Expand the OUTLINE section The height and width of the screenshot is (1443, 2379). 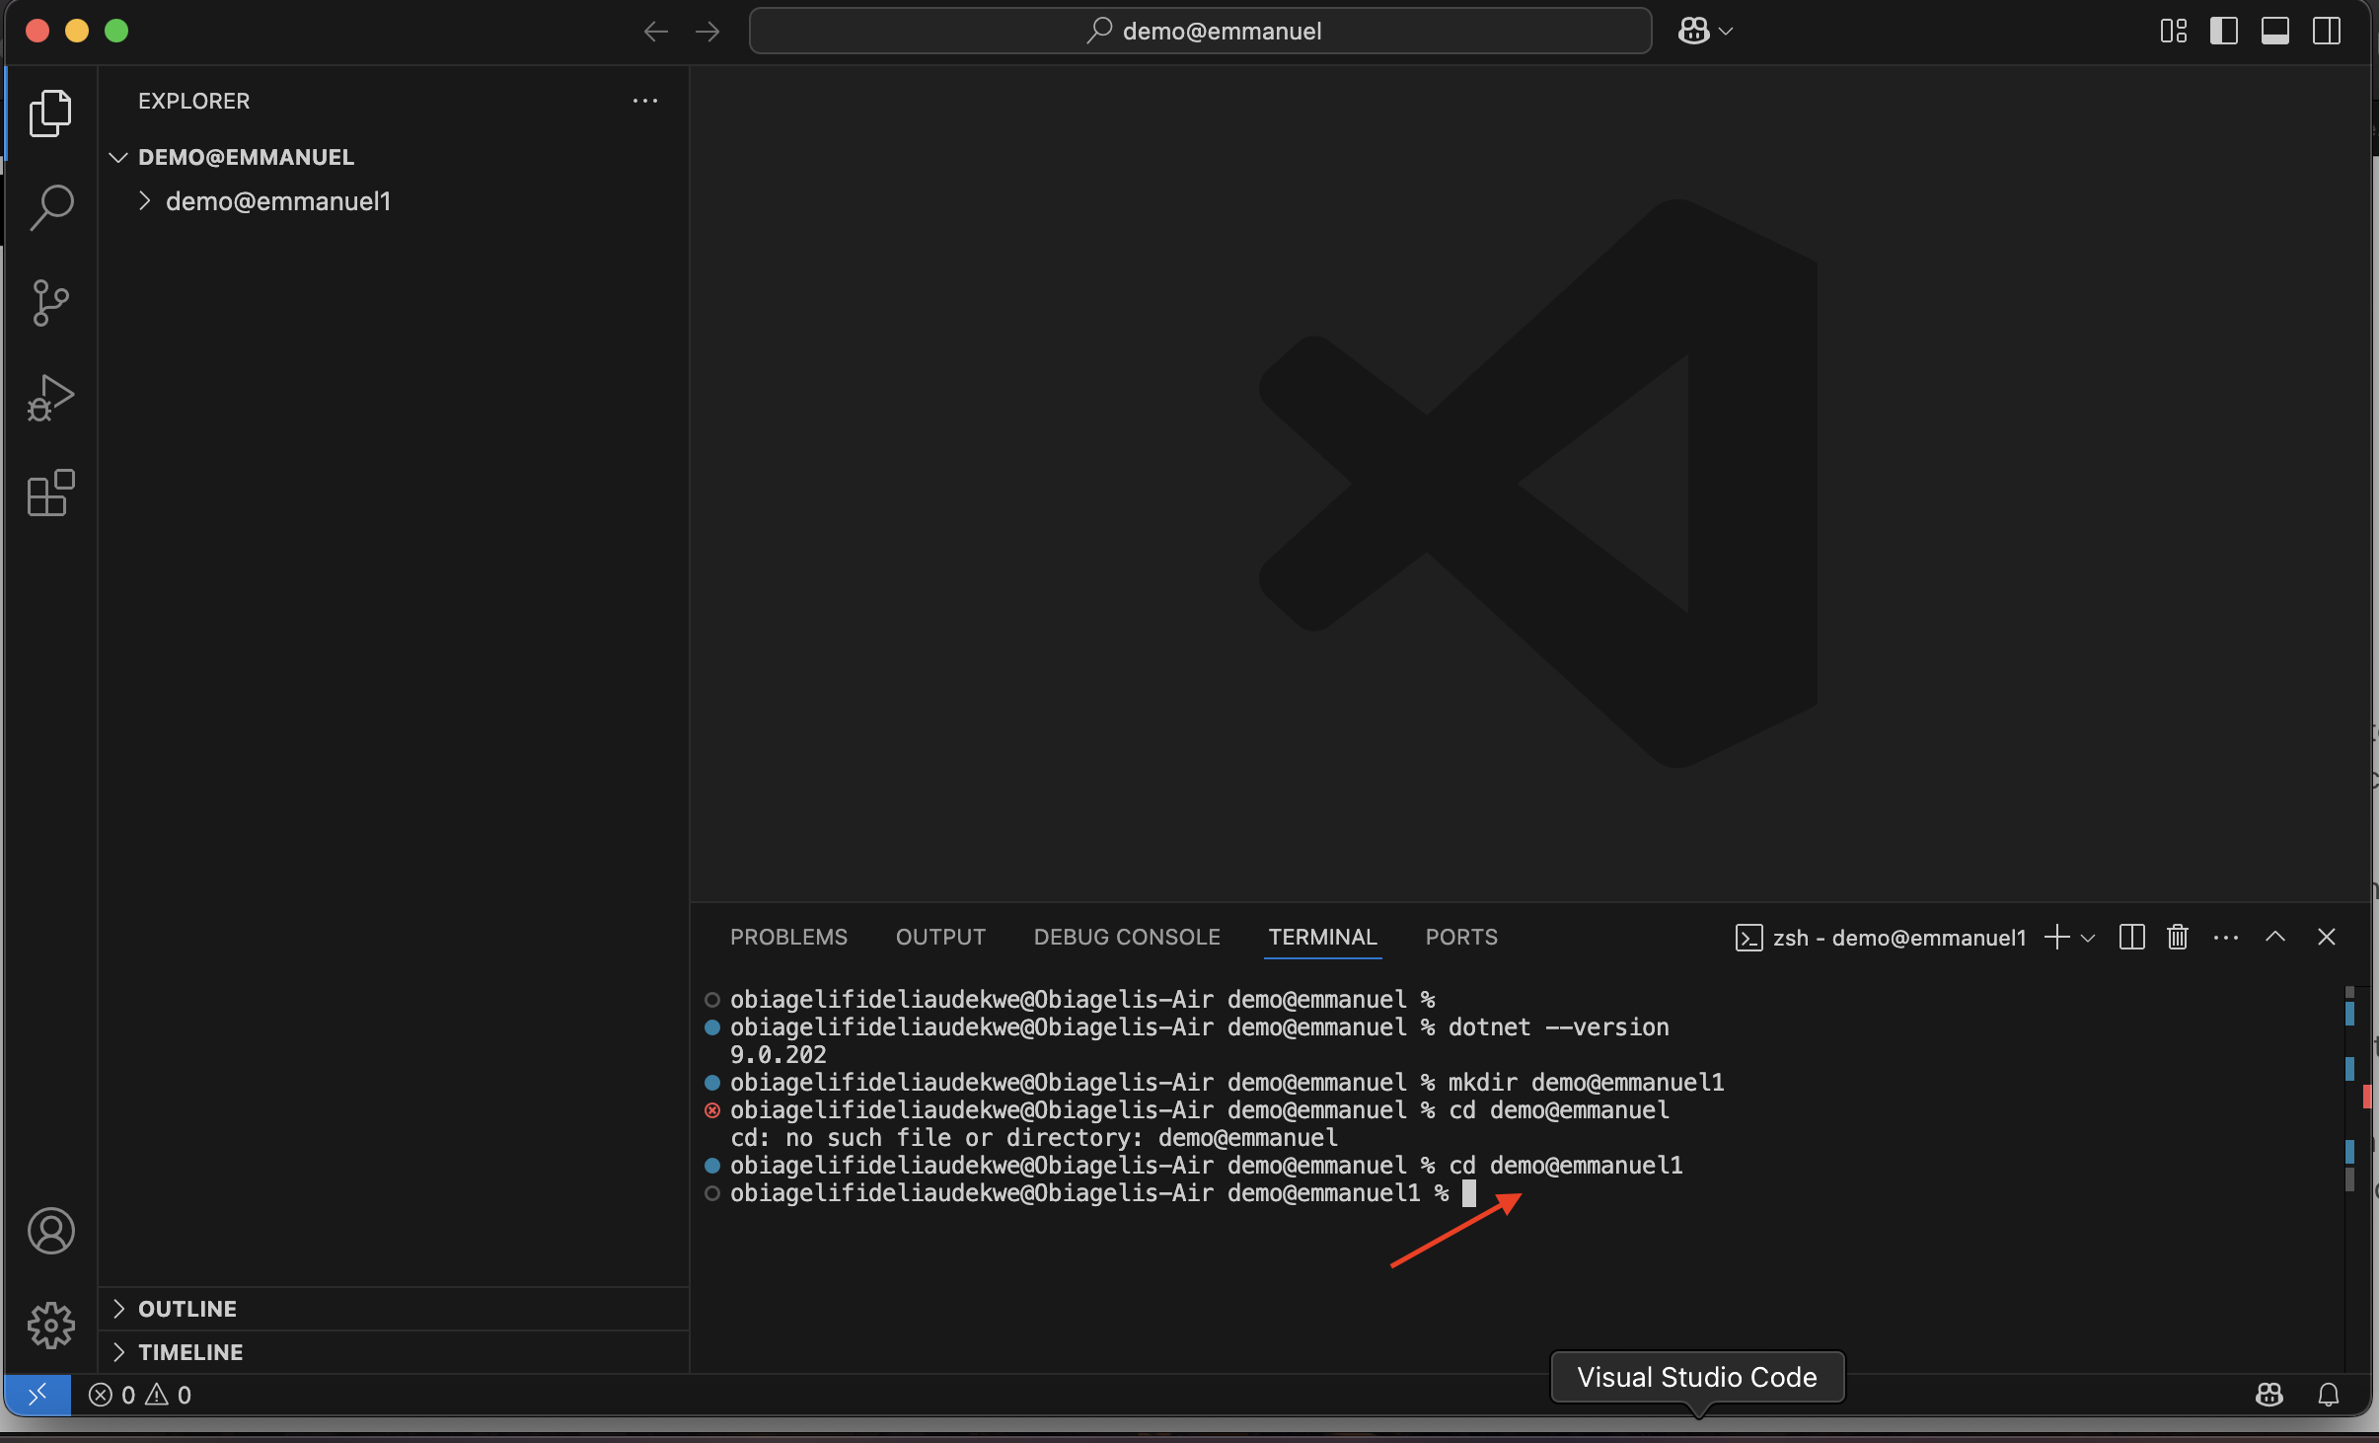pyautogui.click(x=119, y=1309)
